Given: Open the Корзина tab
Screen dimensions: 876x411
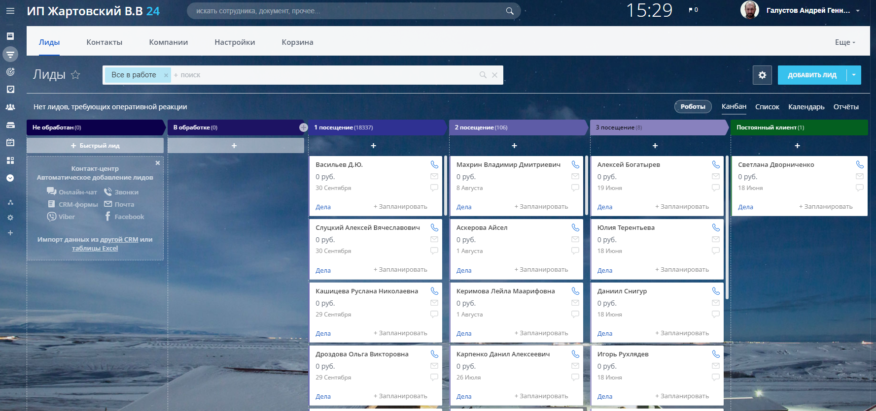Looking at the screenshot, I should point(297,42).
